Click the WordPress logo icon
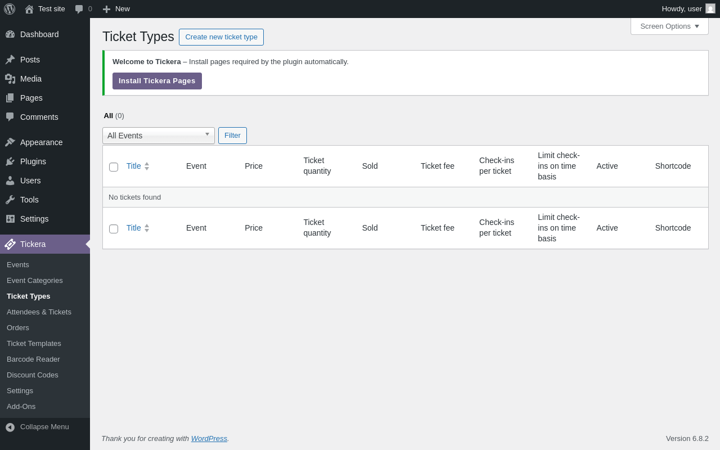Image resolution: width=720 pixels, height=450 pixels. coord(10,9)
